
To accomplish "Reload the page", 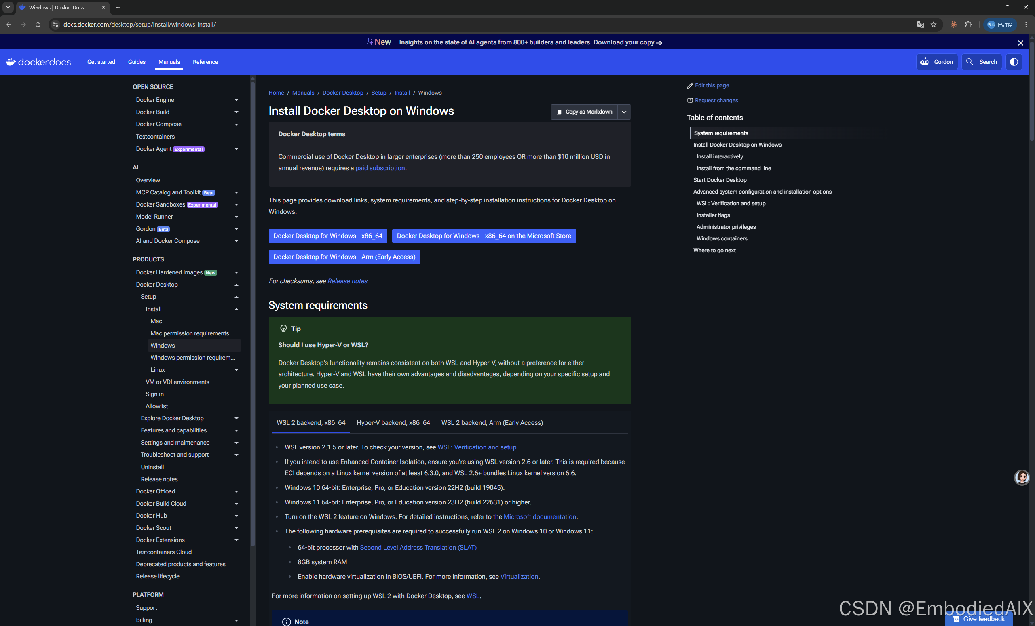I will pos(38,25).
